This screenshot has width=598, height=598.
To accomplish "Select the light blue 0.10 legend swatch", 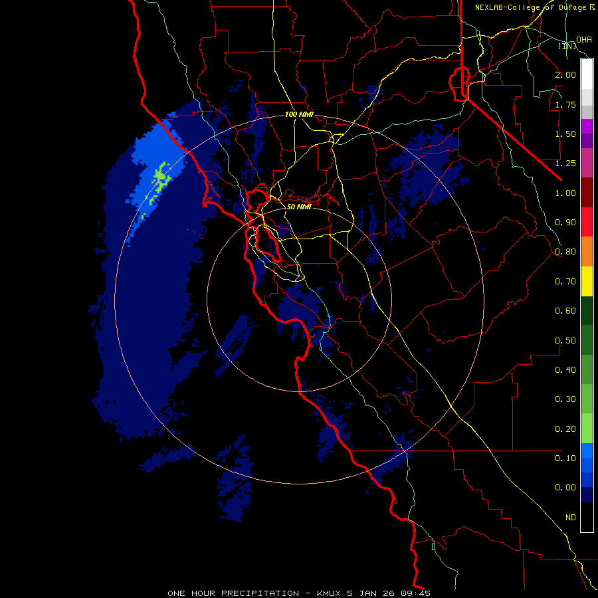I will (x=587, y=450).
